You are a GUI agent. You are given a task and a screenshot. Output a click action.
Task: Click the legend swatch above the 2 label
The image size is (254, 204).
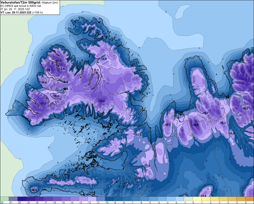point(214,199)
